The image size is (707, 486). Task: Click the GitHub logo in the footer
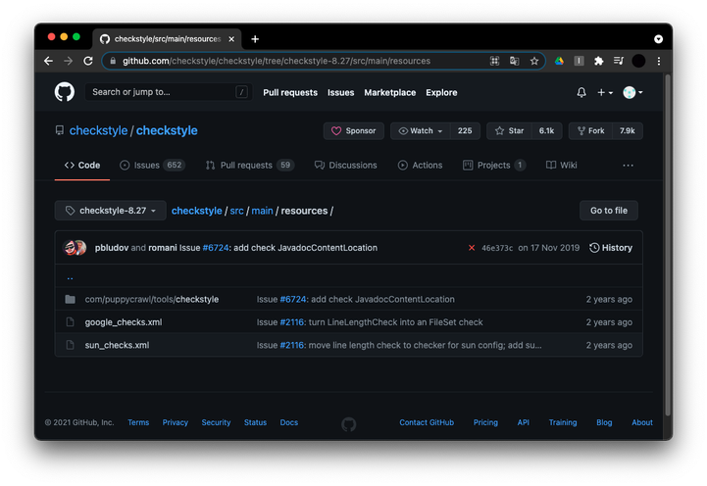click(348, 423)
